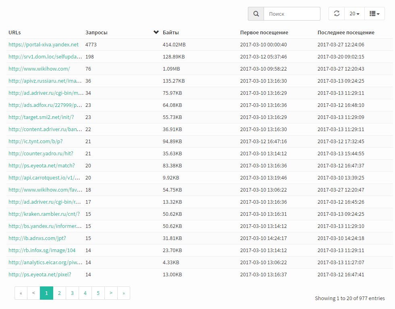395x309 pixels.
Task: Click the 135.27KB bytes value
Action: 174,81
